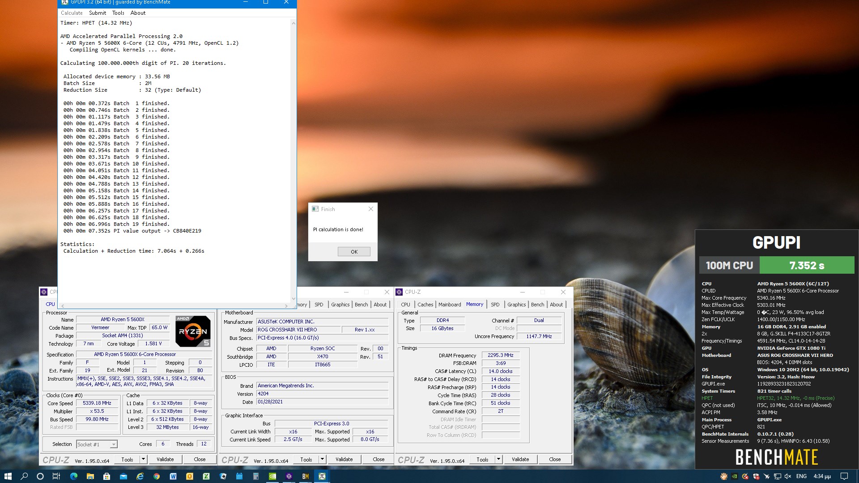This screenshot has height=483, width=859.
Task: Switch to CPU-Z taskbar icon
Action: coord(289,476)
